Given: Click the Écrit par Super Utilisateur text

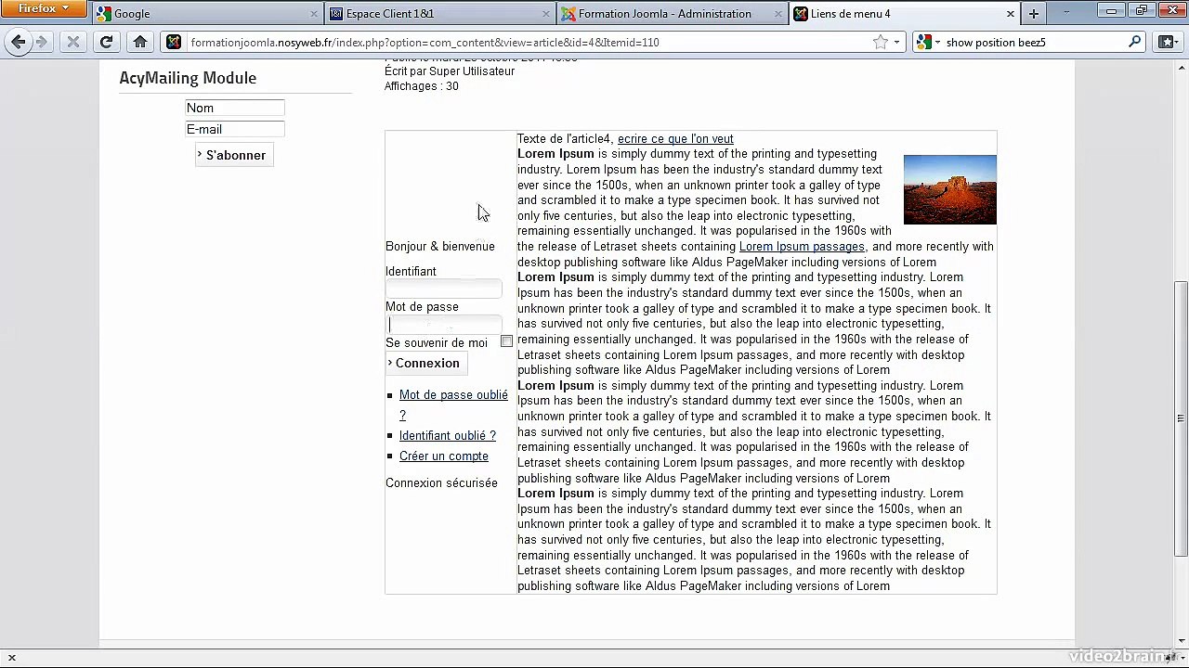Looking at the screenshot, I should coord(450,71).
